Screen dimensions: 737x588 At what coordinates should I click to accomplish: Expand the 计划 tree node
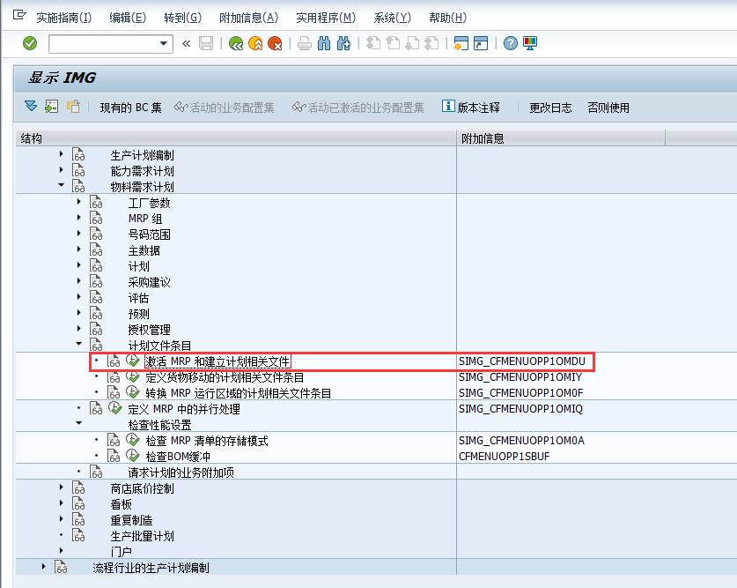coord(78,265)
